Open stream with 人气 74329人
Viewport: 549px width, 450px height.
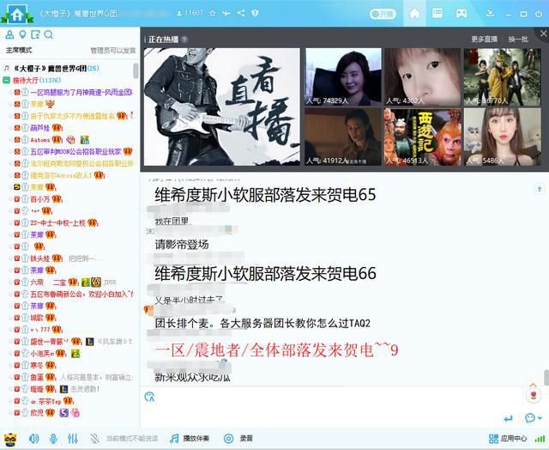point(343,76)
